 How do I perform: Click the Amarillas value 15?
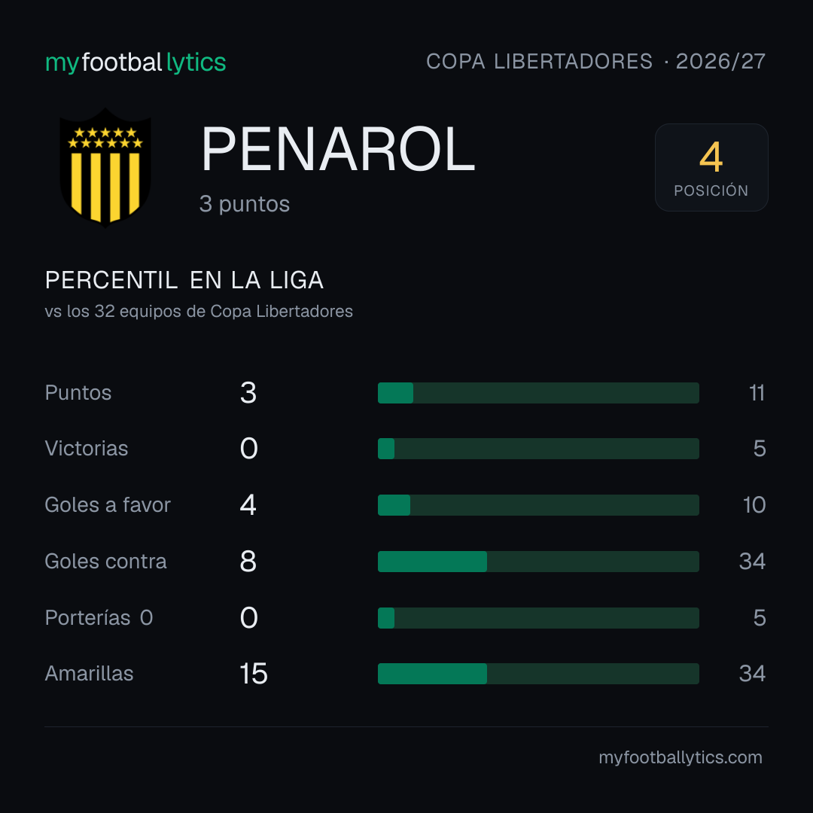click(254, 674)
